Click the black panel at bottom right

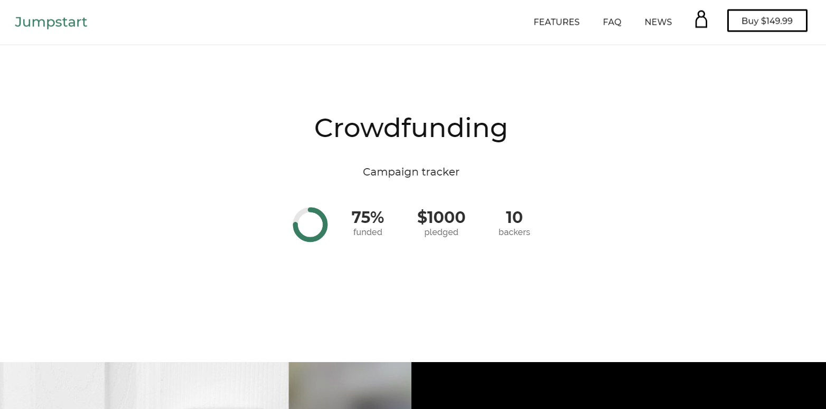pos(618,385)
